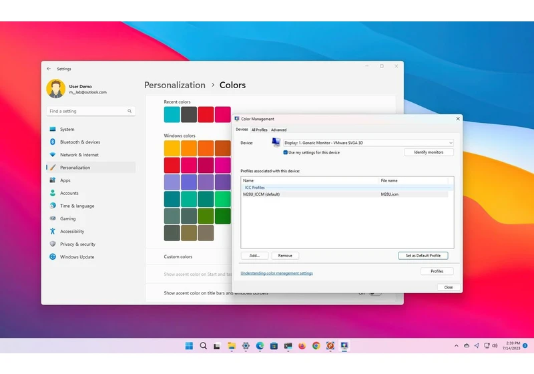Open Privacy & security settings
534x374 pixels.
[91, 244]
